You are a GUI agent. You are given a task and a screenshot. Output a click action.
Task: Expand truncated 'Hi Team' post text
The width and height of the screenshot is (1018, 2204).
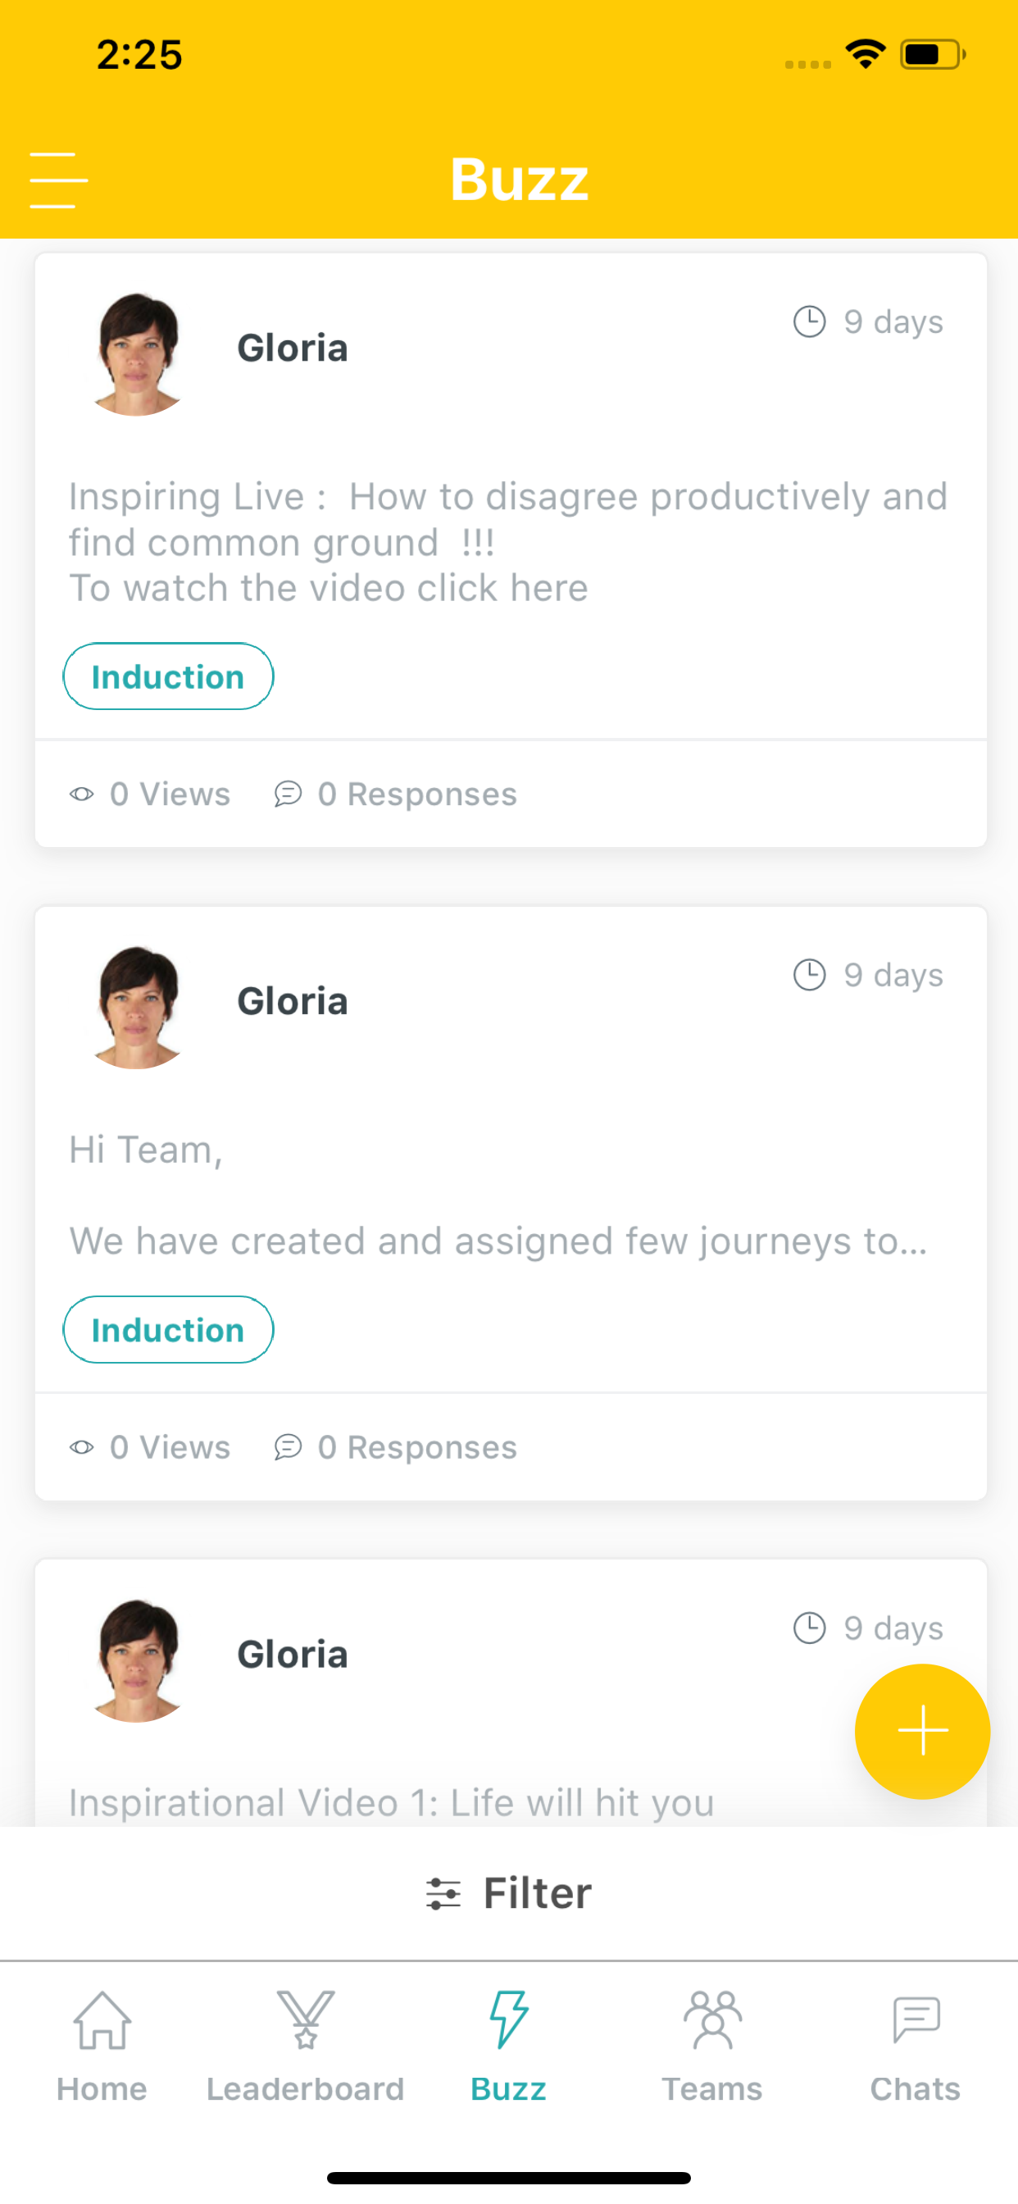click(x=498, y=1195)
